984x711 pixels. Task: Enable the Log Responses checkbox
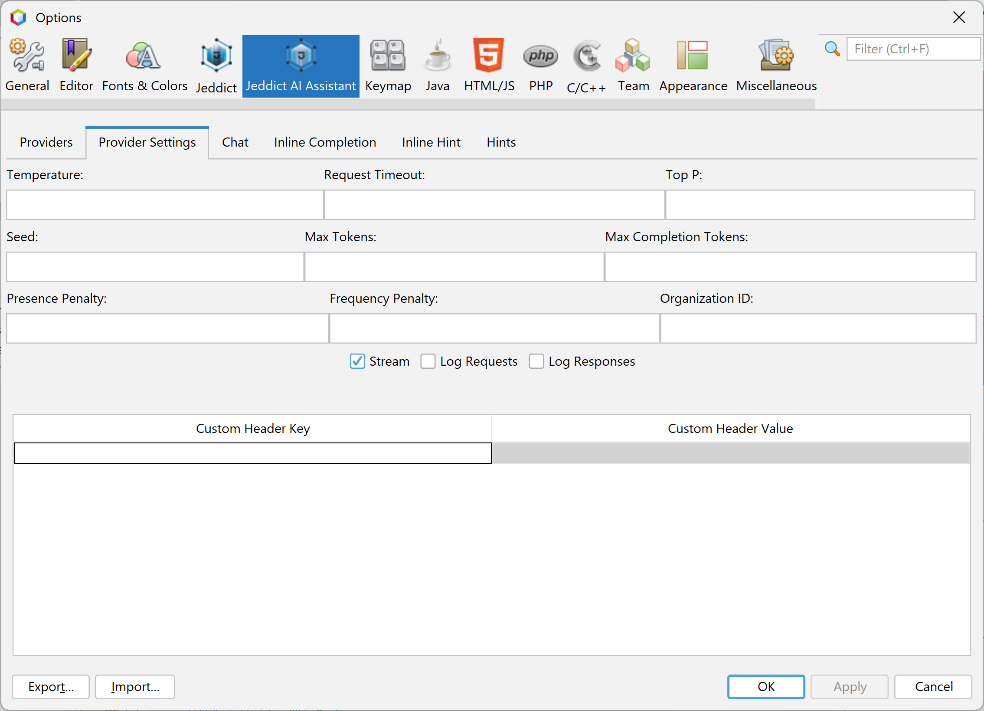point(536,361)
